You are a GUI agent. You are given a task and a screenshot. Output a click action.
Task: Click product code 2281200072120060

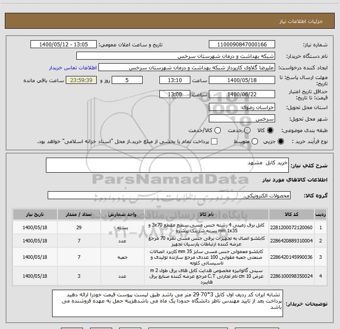(x=291, y=227)
